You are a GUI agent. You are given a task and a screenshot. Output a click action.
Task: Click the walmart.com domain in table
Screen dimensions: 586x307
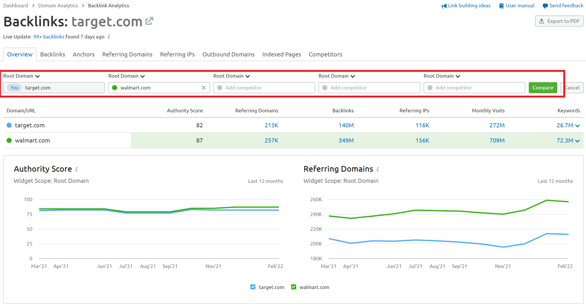click(32, 140)
